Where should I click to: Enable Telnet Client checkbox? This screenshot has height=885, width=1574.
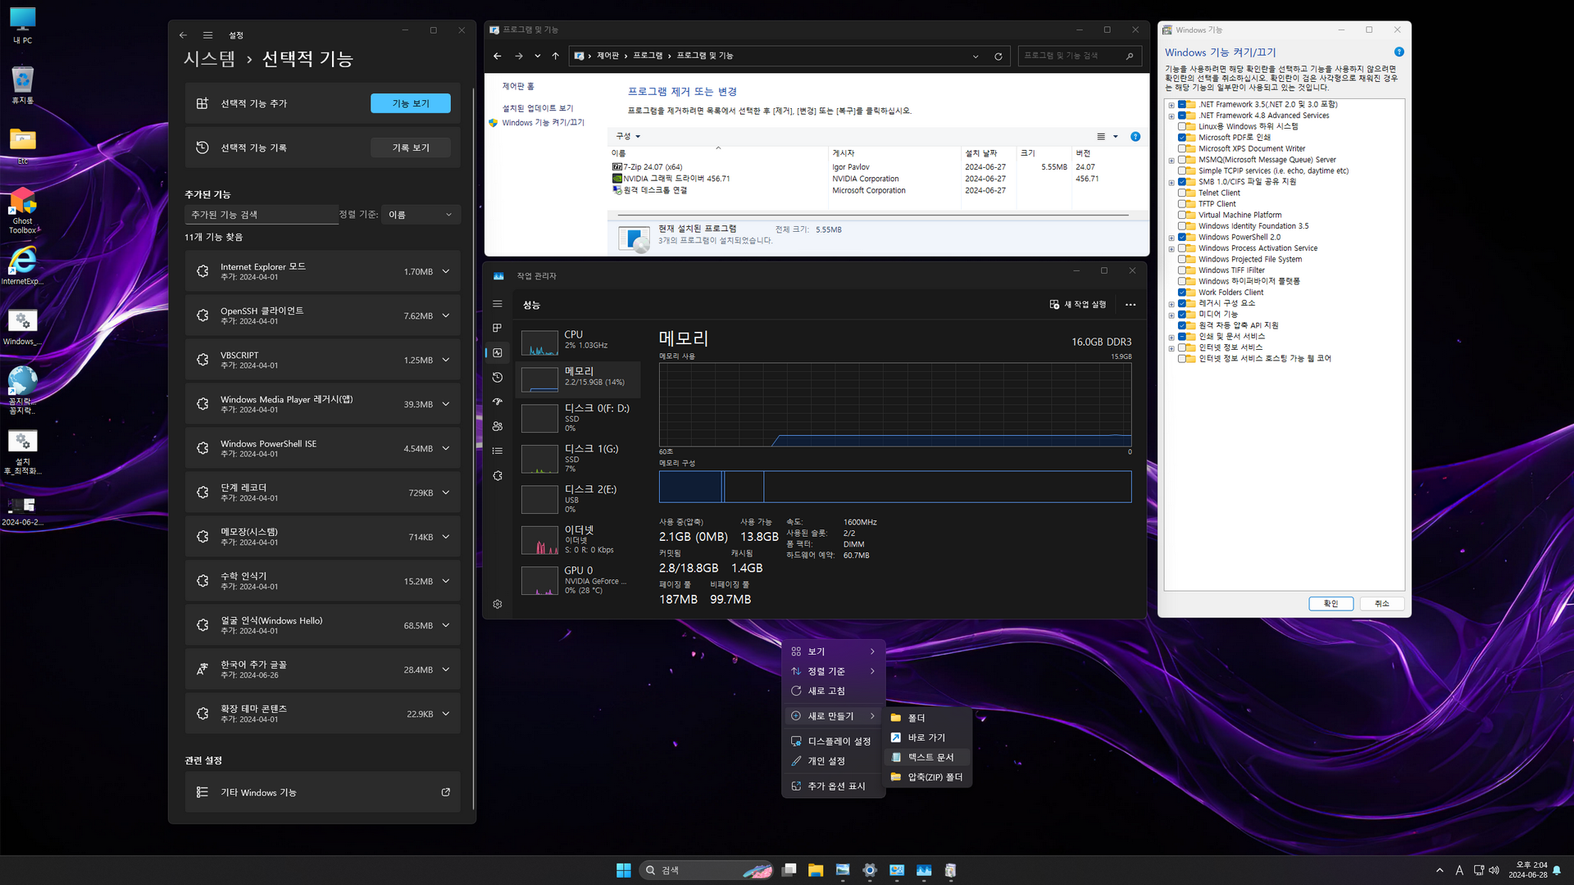pyautogui.click(x=1182, y=193)
